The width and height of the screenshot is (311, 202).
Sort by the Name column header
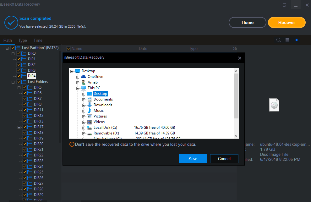[77, 49]
